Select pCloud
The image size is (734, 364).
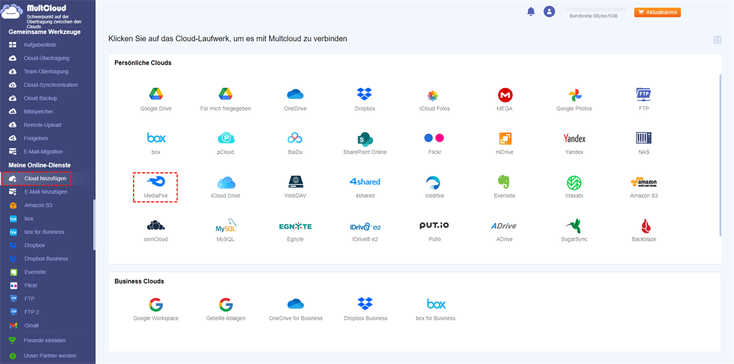pyautogui.click(x=226, y=139)
